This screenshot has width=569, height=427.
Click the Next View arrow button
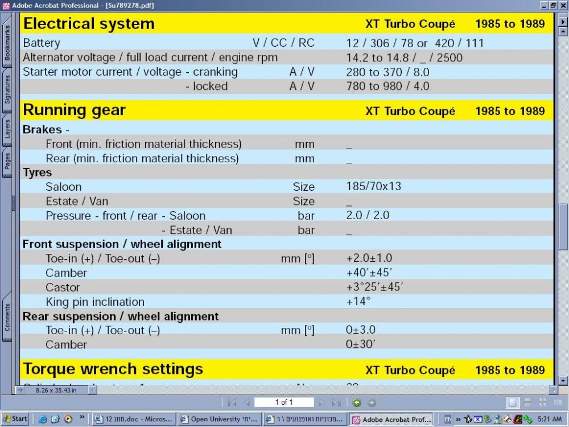(372, 403)
